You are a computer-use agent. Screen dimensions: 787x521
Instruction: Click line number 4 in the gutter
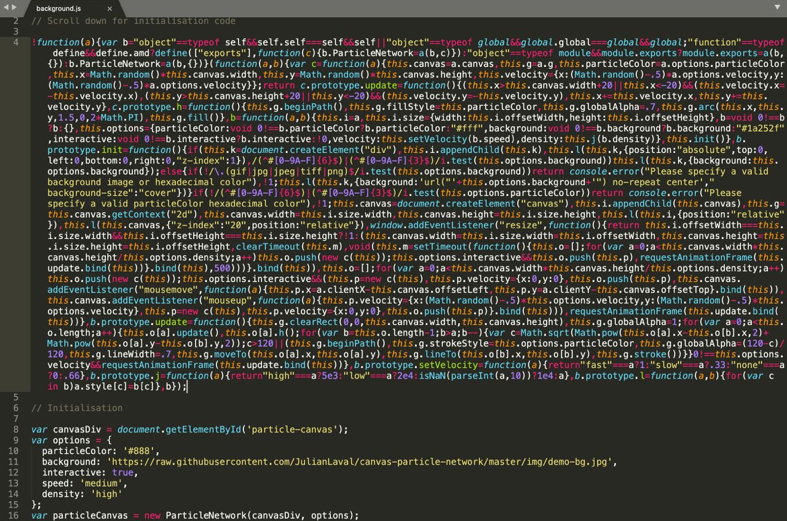(15, 42)
